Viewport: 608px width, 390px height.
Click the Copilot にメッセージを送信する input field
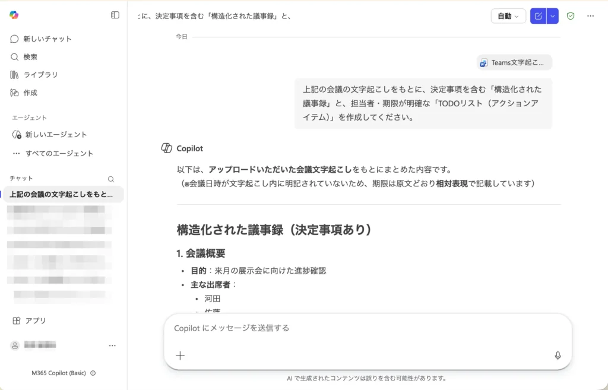coord(367,328)
